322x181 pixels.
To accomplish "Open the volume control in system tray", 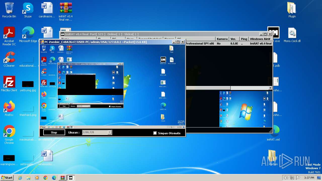I will tap(286, 178).
